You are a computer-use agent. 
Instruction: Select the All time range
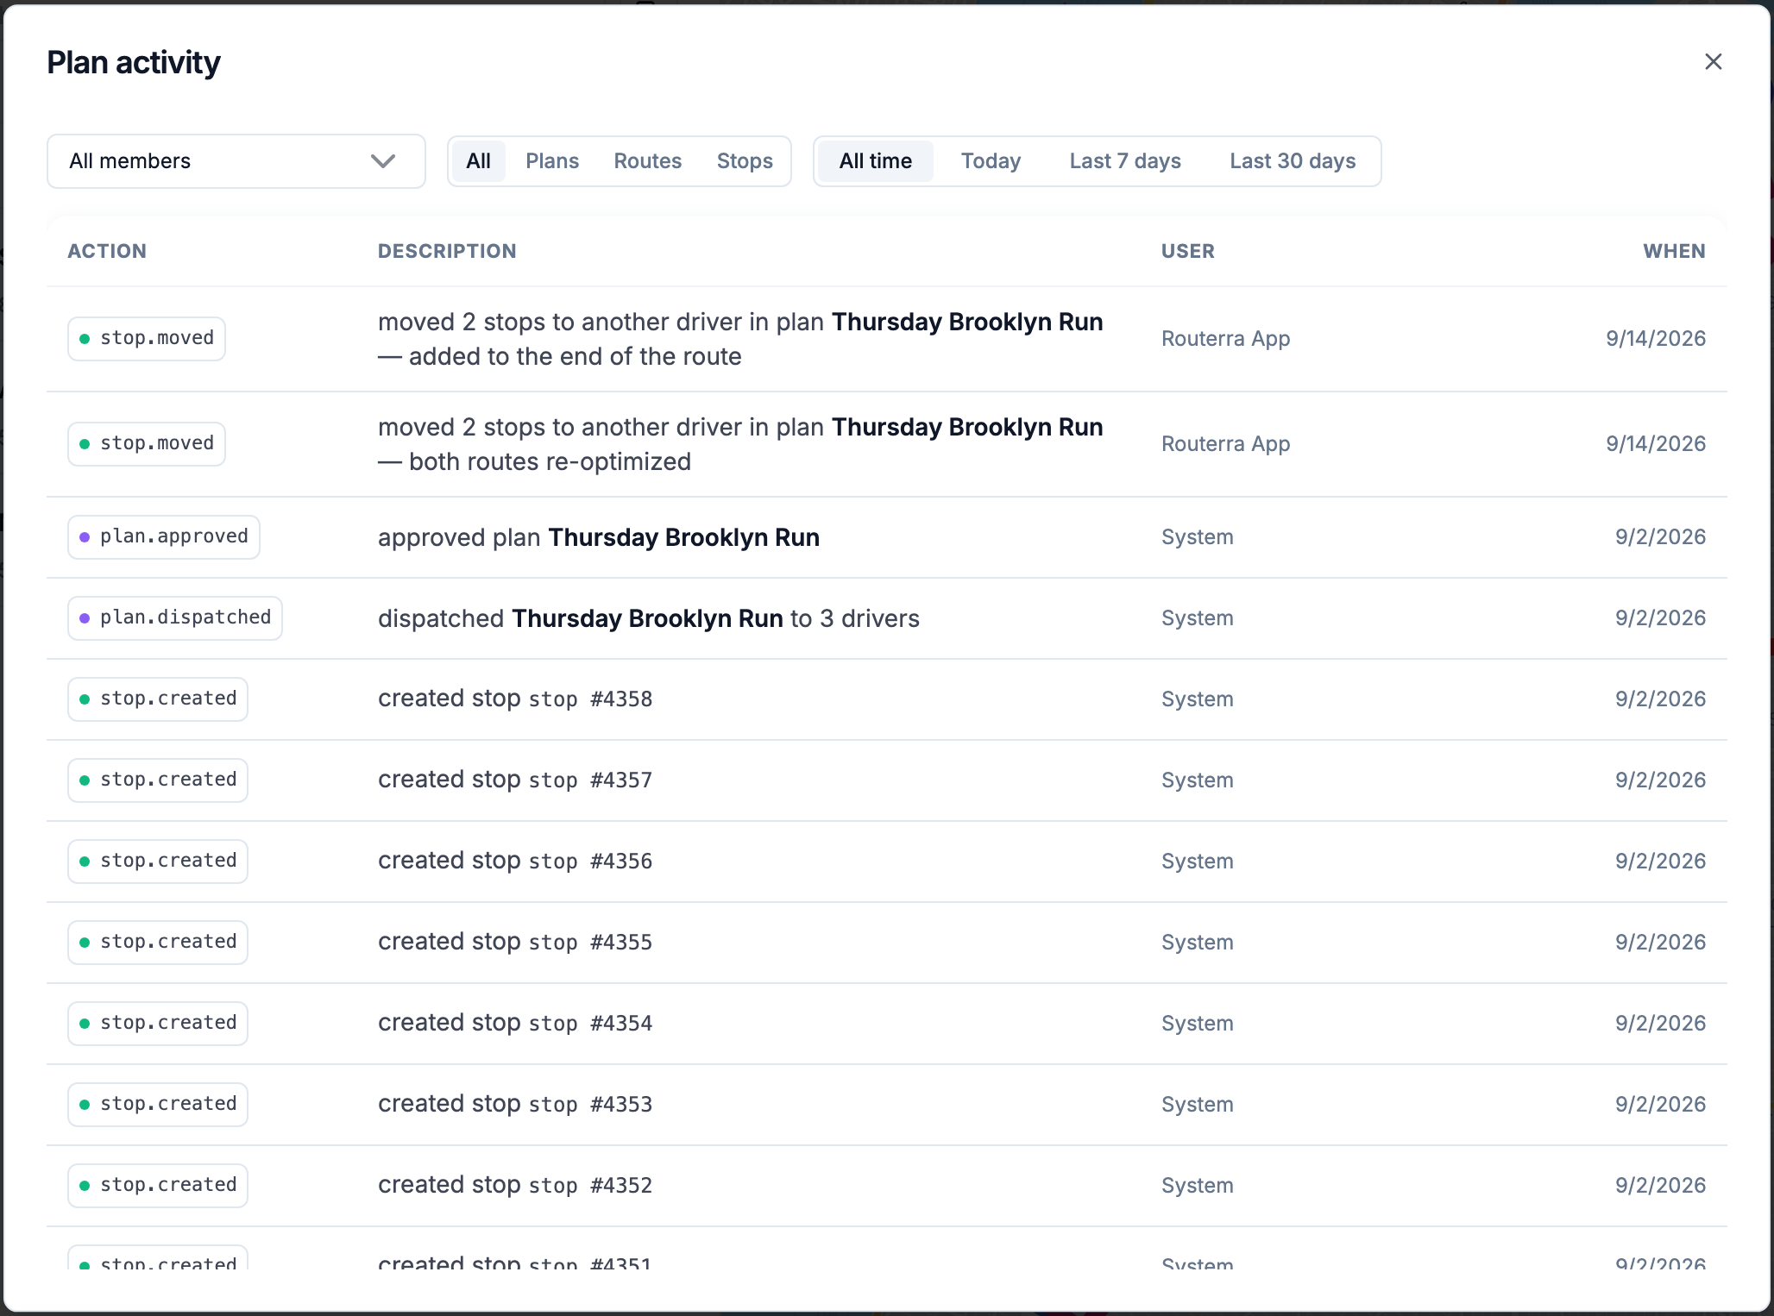(x=875, y=161)
